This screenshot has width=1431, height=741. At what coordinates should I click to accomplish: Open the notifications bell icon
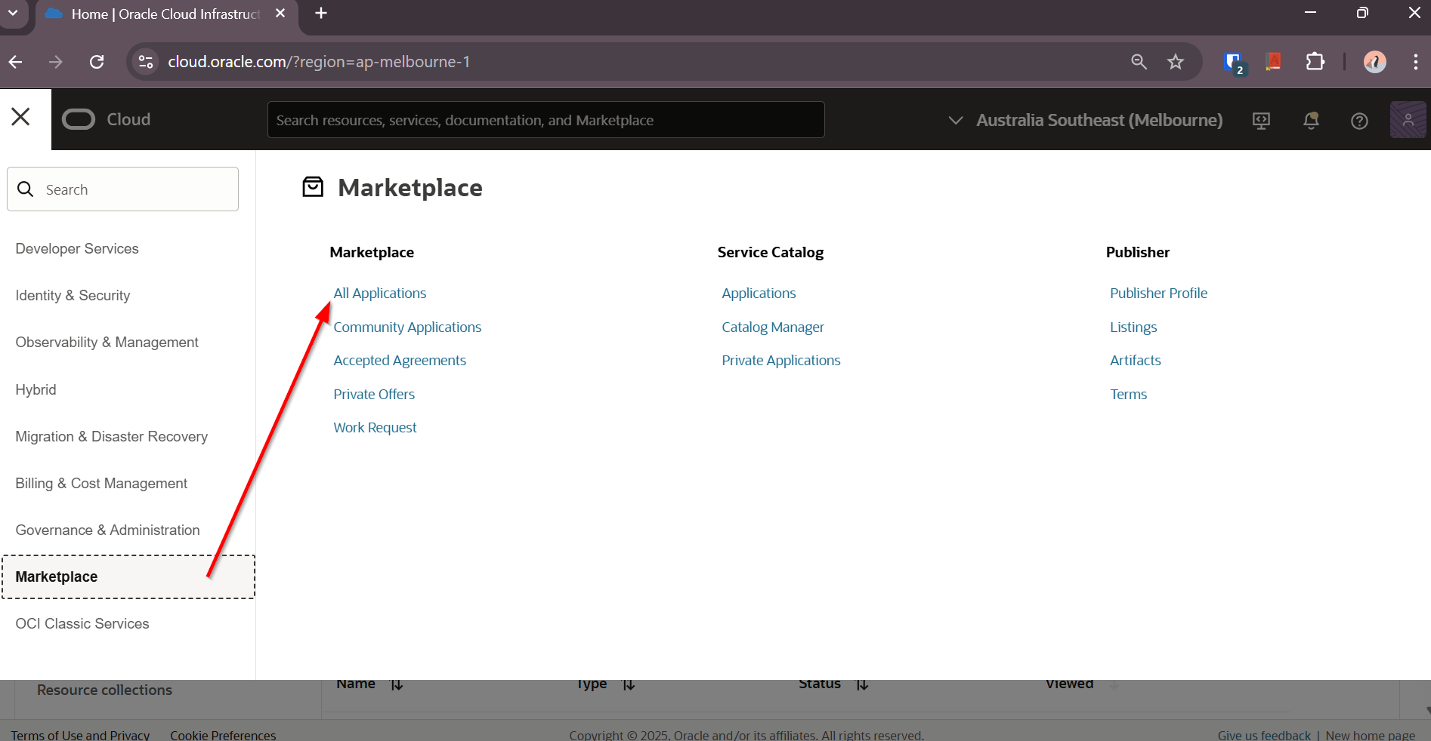(1311, 121)
